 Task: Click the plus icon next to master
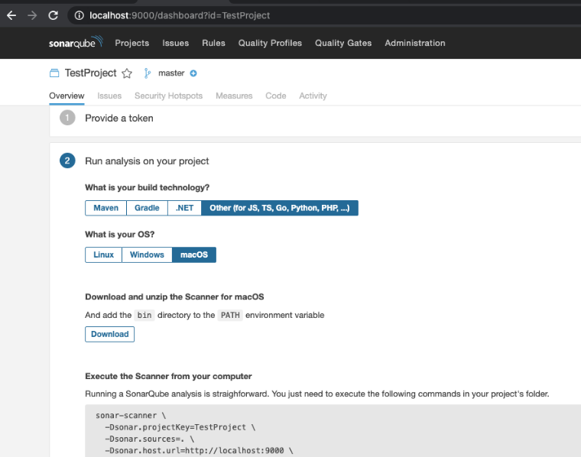pos(193,73)
